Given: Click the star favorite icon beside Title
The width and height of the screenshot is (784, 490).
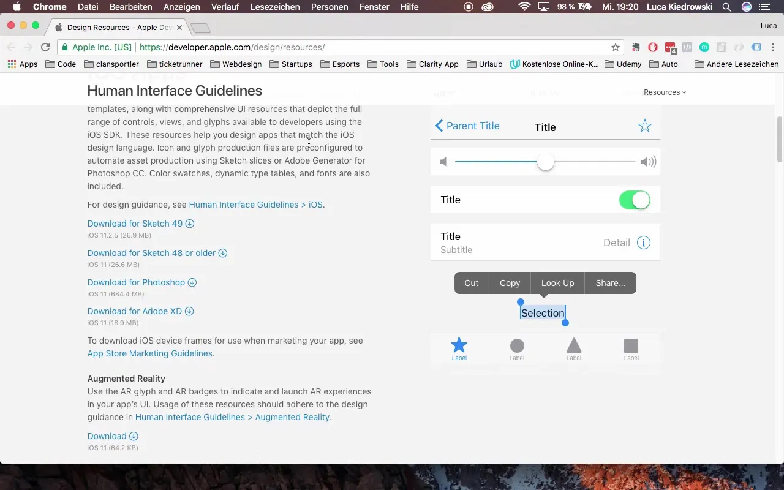Looking at the screenshot, I should (644, 126).
